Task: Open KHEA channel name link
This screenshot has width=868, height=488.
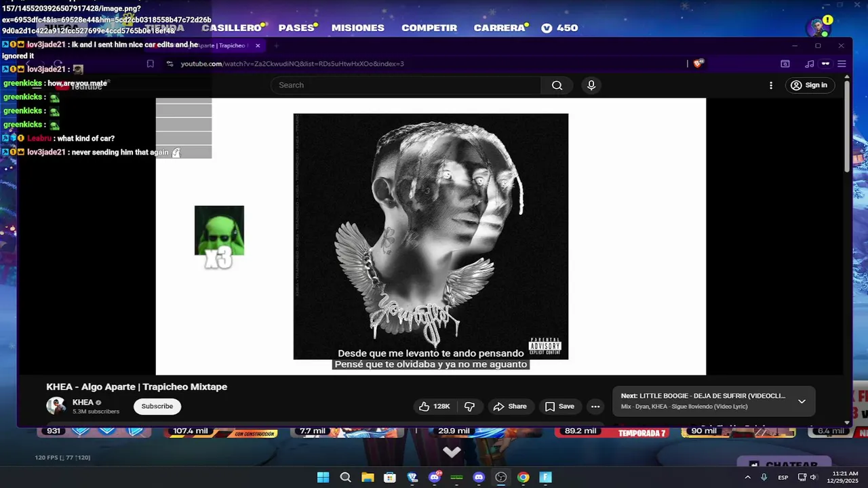Action: point(83,403)
